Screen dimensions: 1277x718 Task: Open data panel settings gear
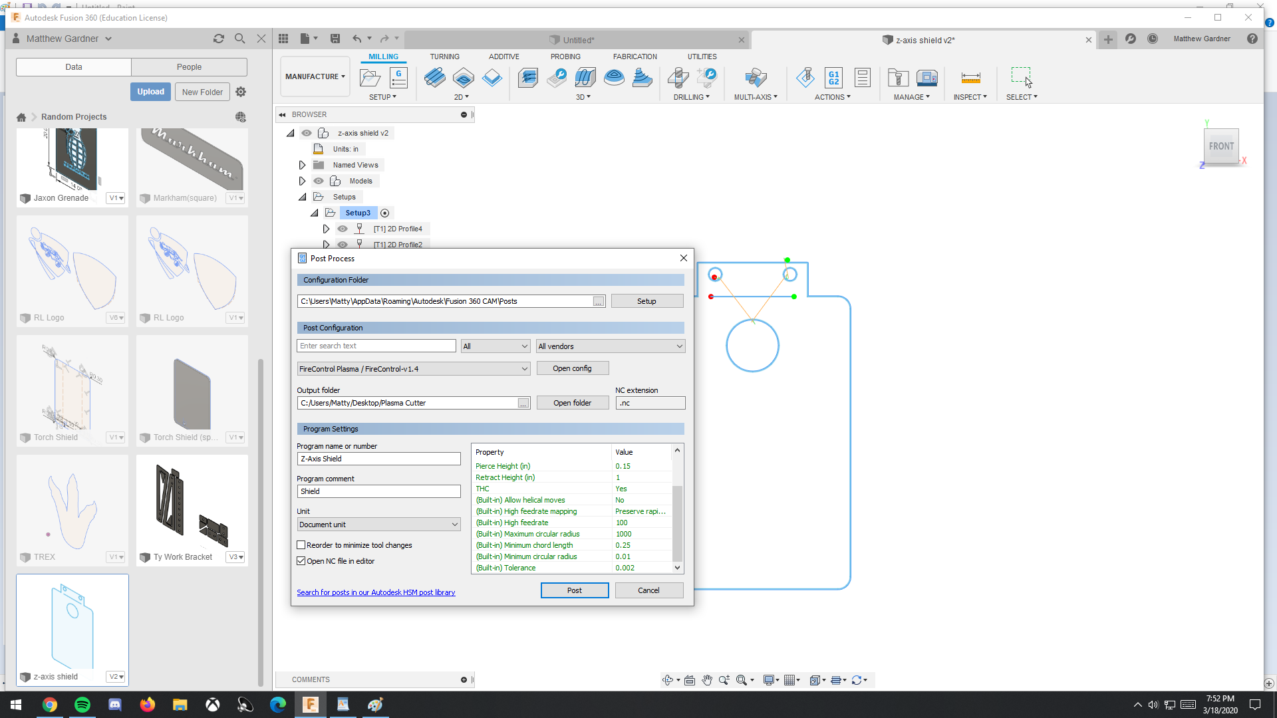pos(241,92)
